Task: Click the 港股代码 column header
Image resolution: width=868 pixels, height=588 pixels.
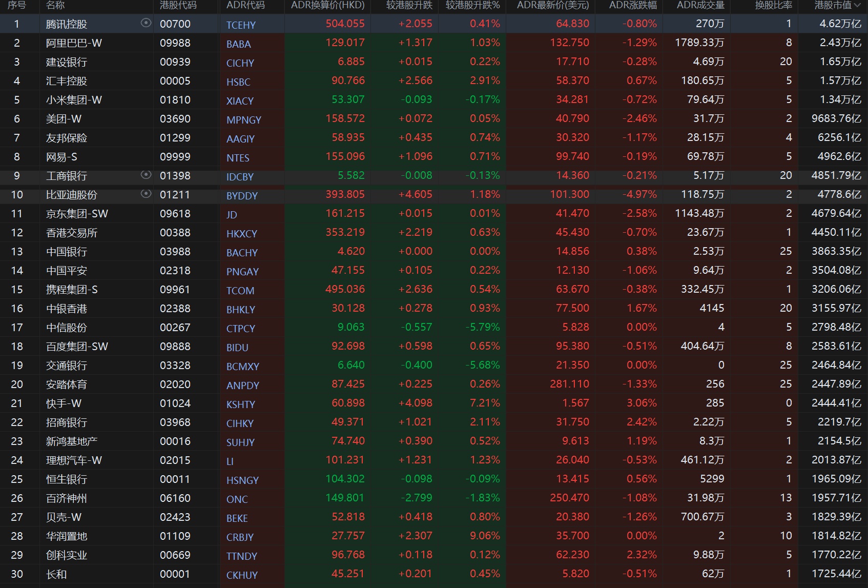Action: click(178, 5)
